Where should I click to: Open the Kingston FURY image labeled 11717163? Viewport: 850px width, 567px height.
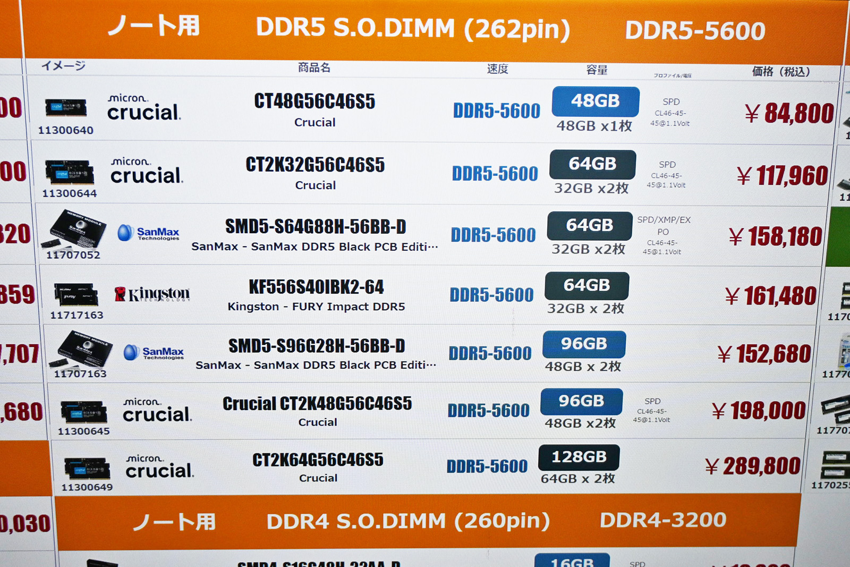[76, 294]
